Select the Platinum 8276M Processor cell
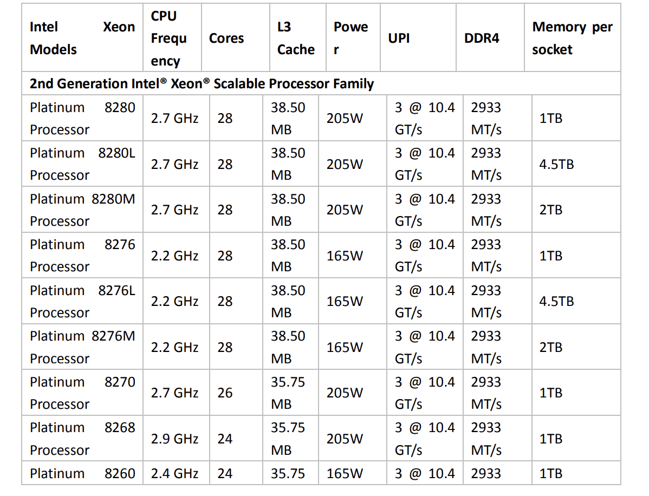This screenshot has height=496, width=649. (82, 347)
